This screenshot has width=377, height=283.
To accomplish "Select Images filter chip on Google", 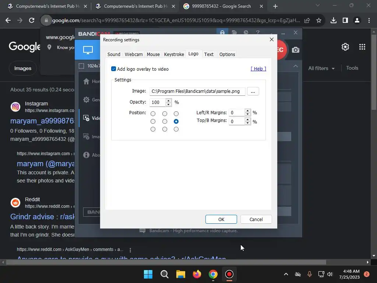I will [22, 68].
